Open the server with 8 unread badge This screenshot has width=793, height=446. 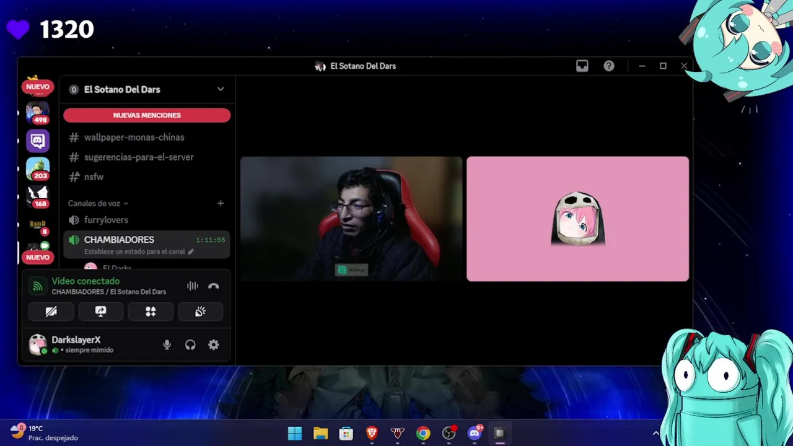38,225
